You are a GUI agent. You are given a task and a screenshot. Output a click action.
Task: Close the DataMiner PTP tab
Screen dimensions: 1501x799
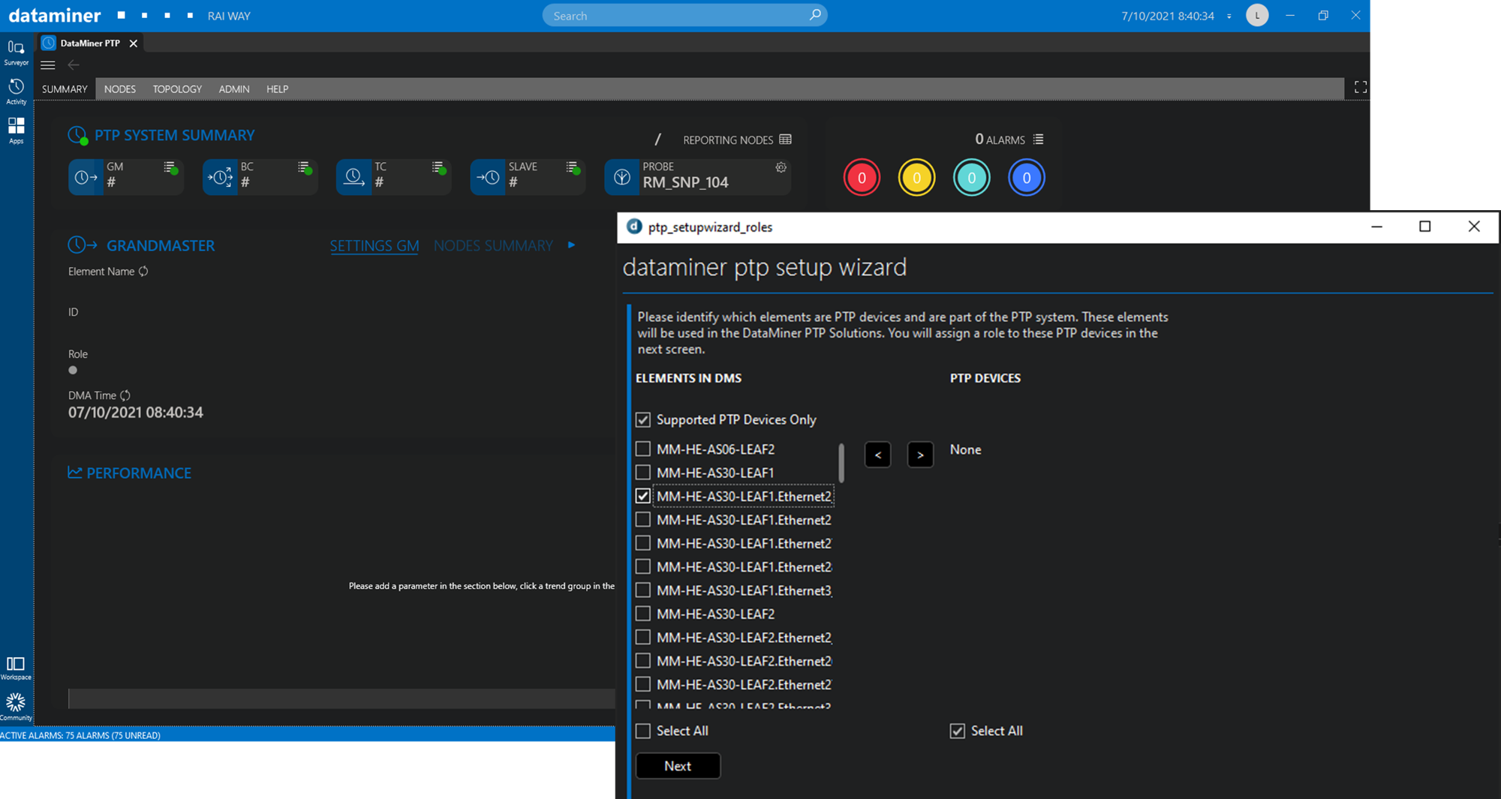click(134, 44)
